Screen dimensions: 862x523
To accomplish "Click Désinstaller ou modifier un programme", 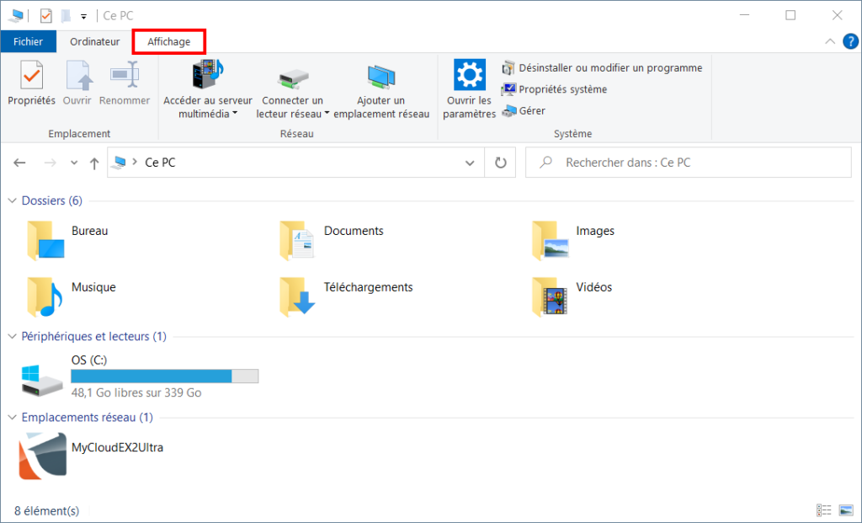I will (x=602, y=67).
